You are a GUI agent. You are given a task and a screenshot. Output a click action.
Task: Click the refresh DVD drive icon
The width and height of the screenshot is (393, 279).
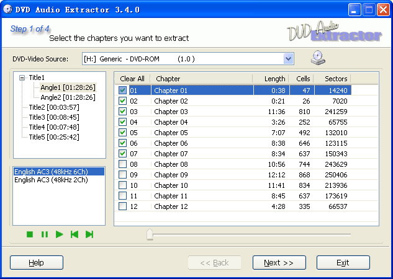[318, 58]
